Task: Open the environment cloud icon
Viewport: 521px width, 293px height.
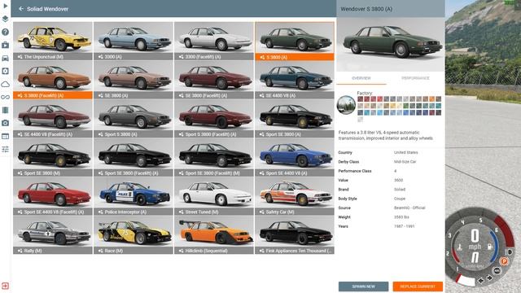Action: click(x=6, y=84)
